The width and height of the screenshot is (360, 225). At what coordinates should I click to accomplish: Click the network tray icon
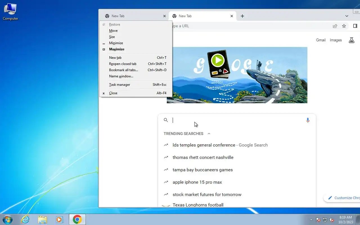[325, 220]
